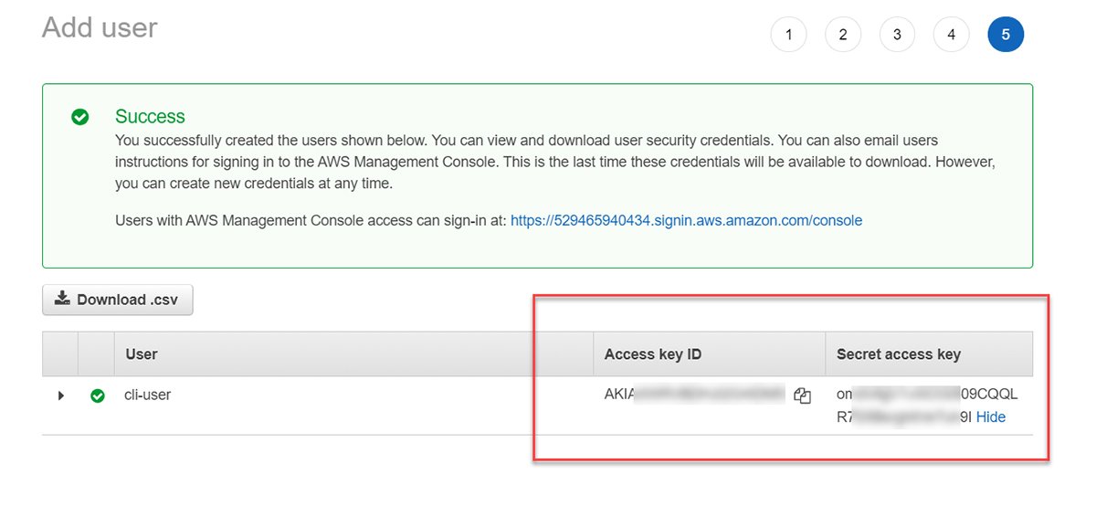Click the Add user page heading

pos(100,27)
